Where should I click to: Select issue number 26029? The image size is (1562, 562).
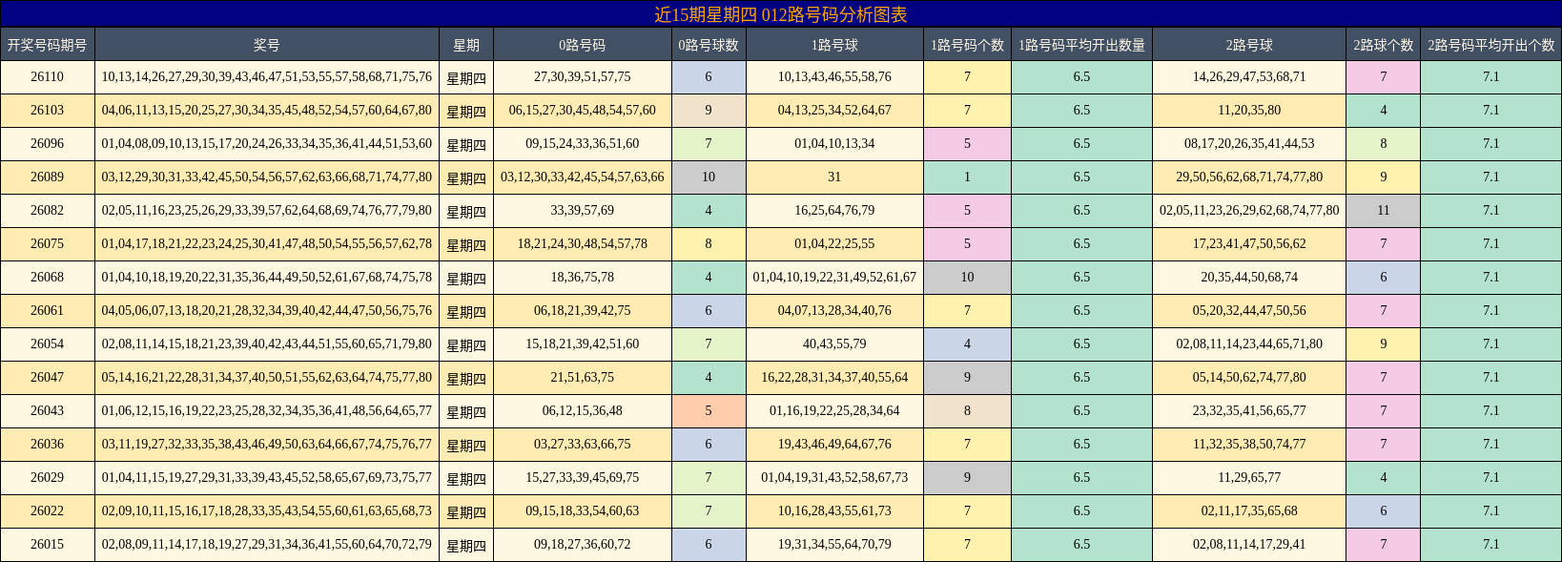(x=47, y=478)
